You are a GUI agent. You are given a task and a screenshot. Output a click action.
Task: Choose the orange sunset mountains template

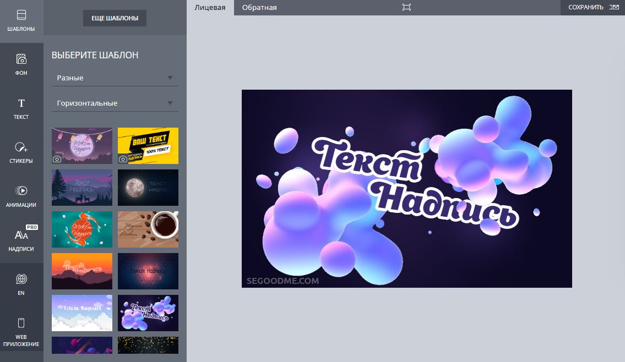point(82,271)
